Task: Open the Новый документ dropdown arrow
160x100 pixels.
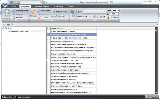Action: 11,18
